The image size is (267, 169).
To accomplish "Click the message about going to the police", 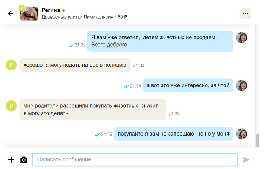I will click(75, 65).
